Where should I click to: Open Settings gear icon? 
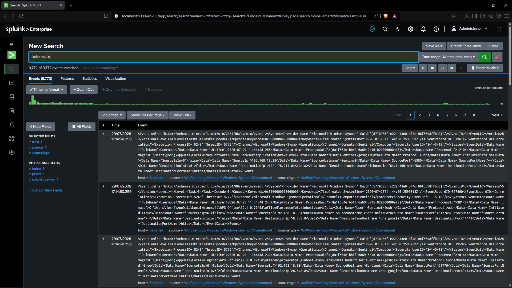click(x=411, y=29)
